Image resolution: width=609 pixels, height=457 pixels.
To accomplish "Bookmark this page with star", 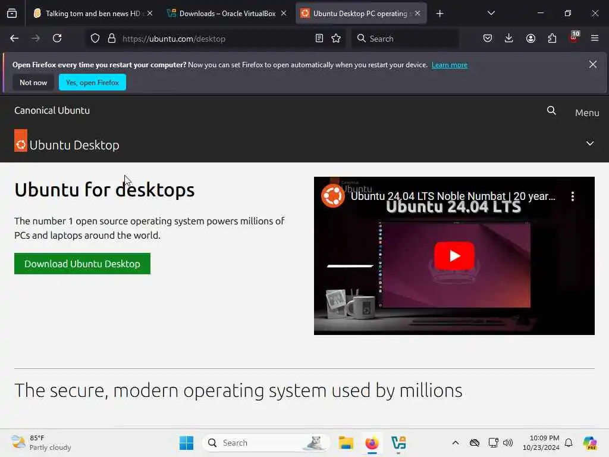I will (337, 39).
